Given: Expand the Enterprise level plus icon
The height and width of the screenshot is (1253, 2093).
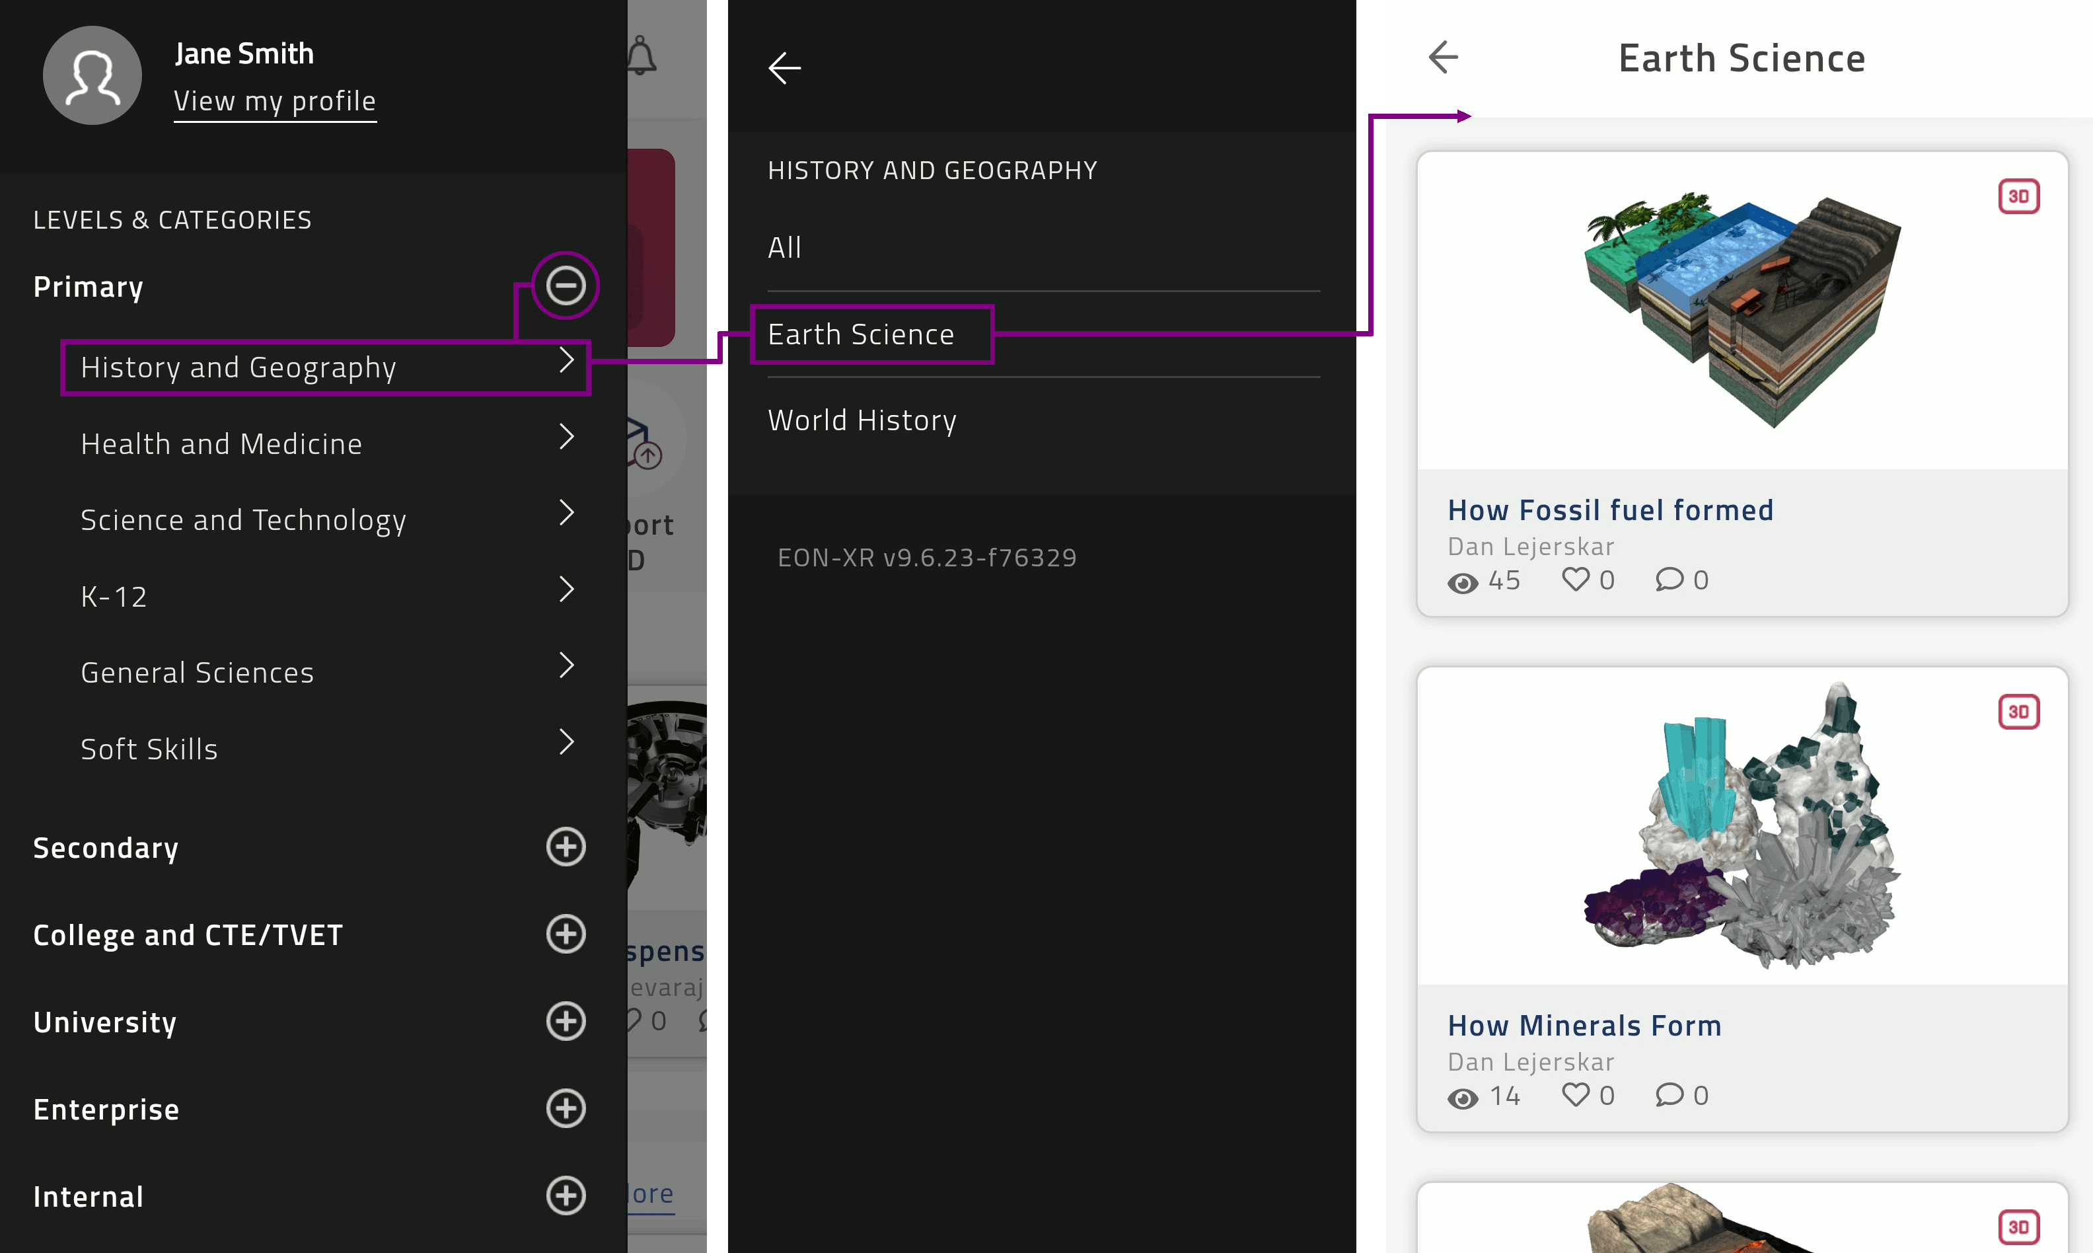Looking at the screenshot, I should [x=566, y=1109].
